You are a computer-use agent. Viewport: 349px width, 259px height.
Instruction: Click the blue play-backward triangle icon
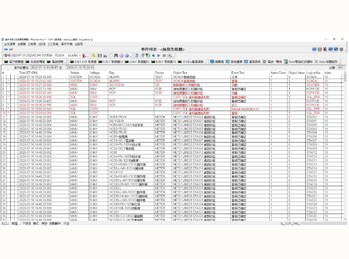pyautogui.click(x=153, y=55)
